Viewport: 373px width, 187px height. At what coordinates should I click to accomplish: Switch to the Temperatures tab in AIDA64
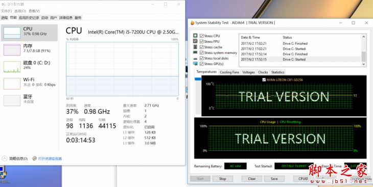click(206, 72)
